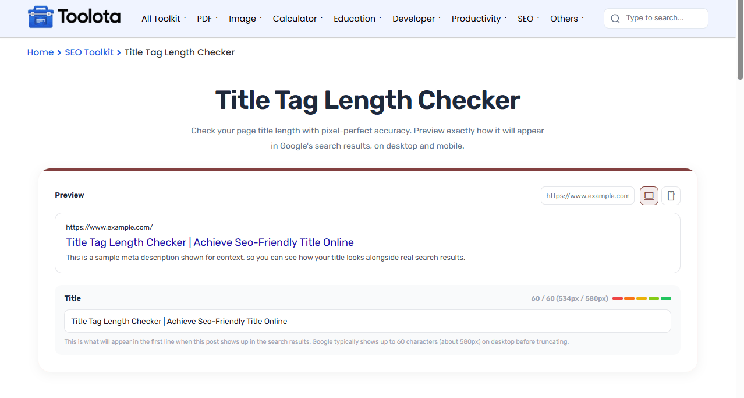The image size is (744, 398).
Task: Click the helper text below title input
Action: pos(316,342)
